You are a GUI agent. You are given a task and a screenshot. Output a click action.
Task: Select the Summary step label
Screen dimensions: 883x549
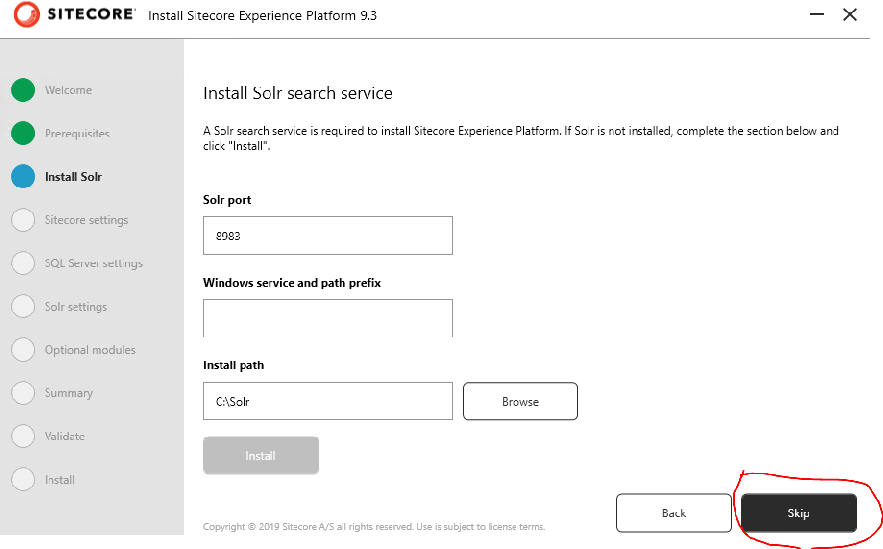69,393
